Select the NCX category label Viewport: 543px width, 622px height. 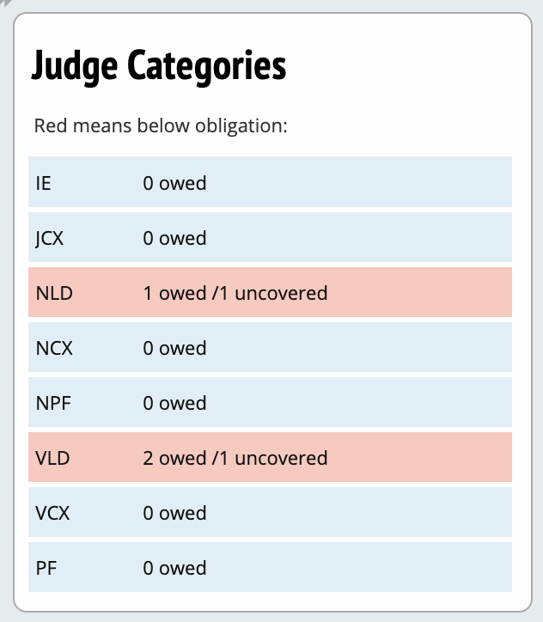click(54, 348)
